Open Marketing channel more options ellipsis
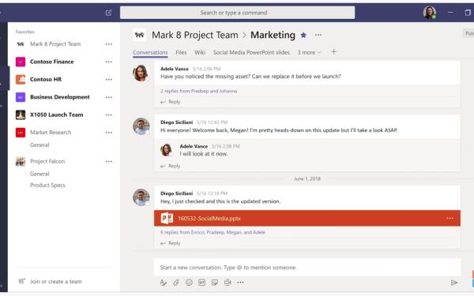 [318, 35]
